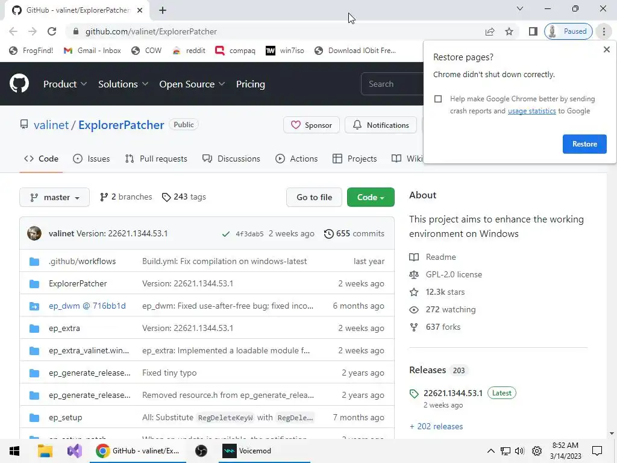Open the win7iso bookmark

285,51
